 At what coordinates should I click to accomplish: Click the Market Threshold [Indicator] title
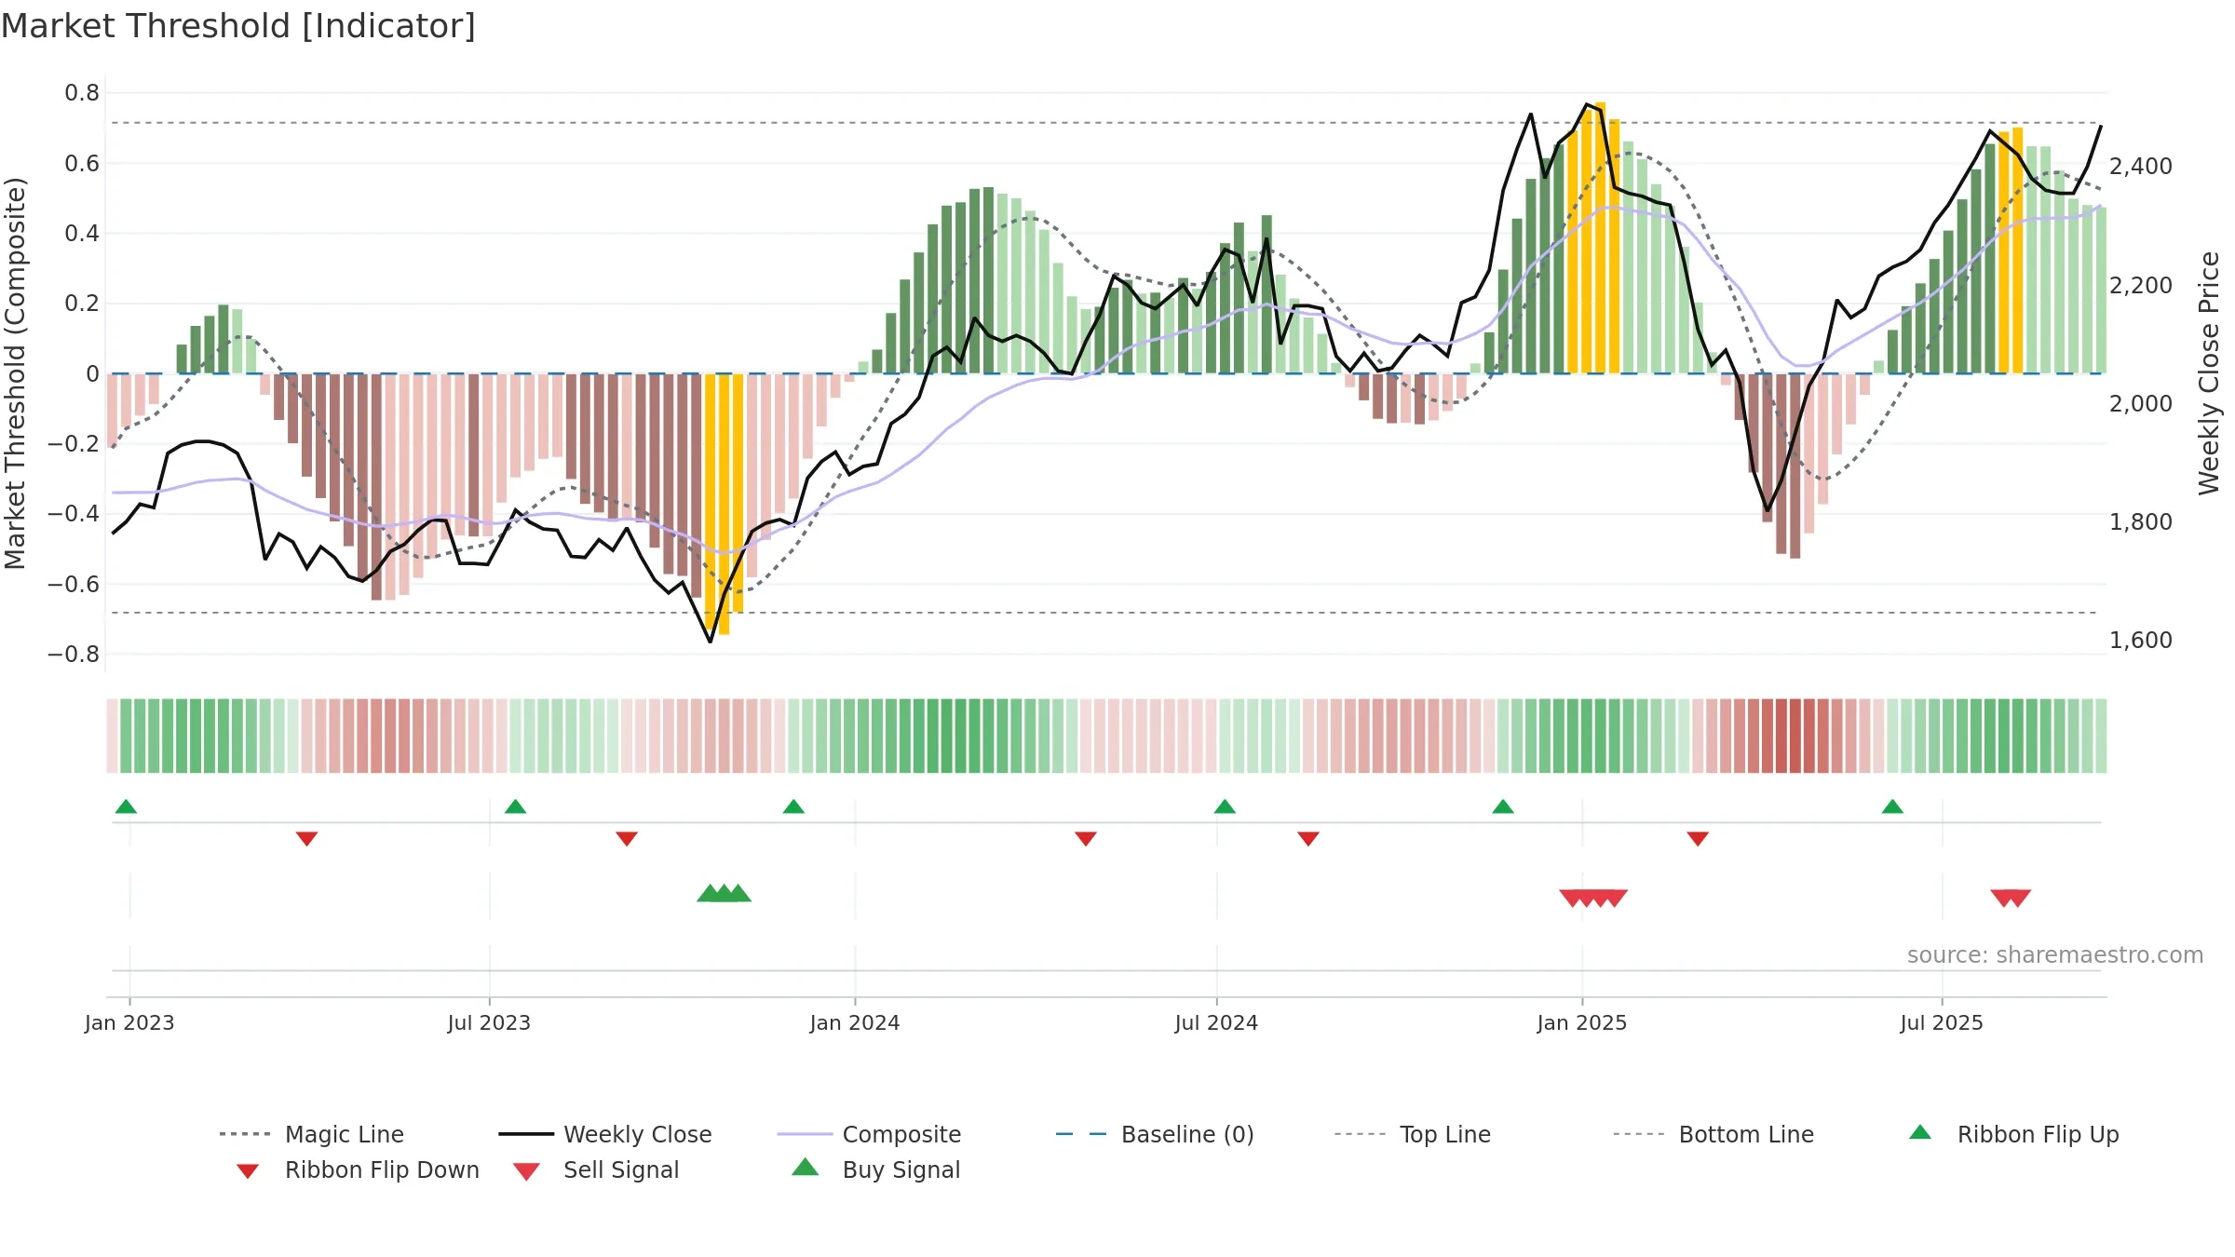(x=238, y=26)
